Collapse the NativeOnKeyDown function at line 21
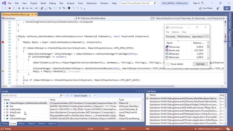Screen dimensions: 233x131 (16, 36)
